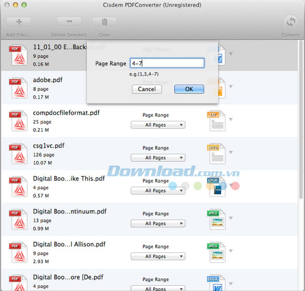Viewport: 305px width, 291px height.
Task: Expand format arrow for Digital Boo...ntinuum.pdf
Action: [230, 218]
